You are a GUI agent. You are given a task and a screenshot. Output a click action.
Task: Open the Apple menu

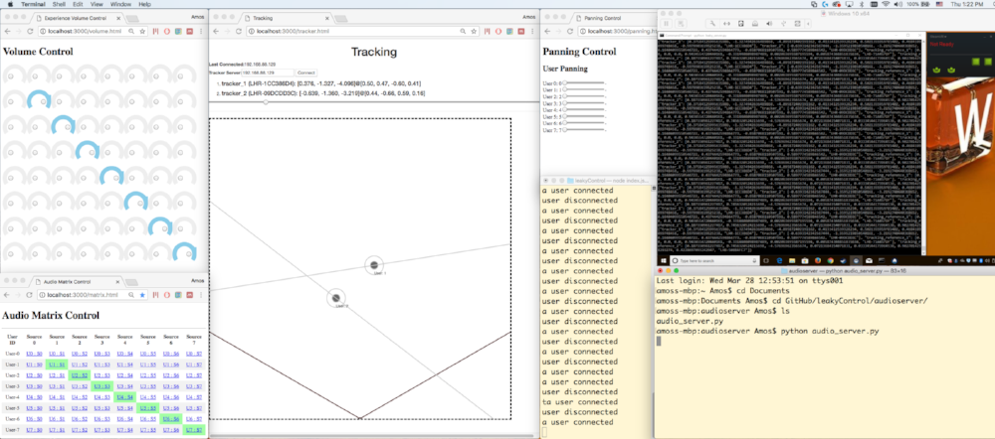coord(10,4)
